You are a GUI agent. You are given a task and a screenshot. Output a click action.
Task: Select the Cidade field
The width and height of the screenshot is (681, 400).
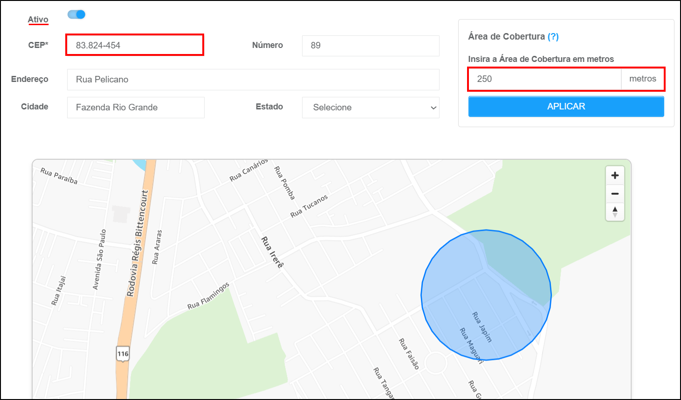click(136, 108)
